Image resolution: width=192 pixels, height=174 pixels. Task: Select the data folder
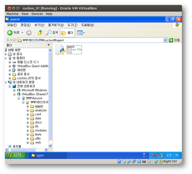(x=38, y=118)
